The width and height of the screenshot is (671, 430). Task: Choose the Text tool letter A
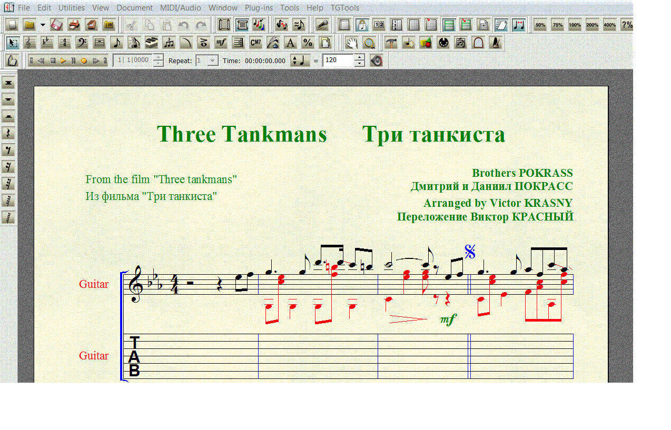click(290, 43)
